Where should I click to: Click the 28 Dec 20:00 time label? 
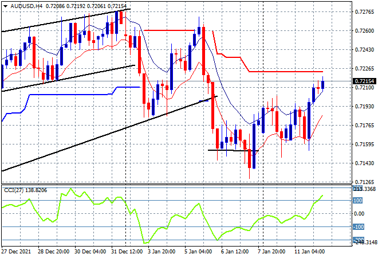(53, 252)
